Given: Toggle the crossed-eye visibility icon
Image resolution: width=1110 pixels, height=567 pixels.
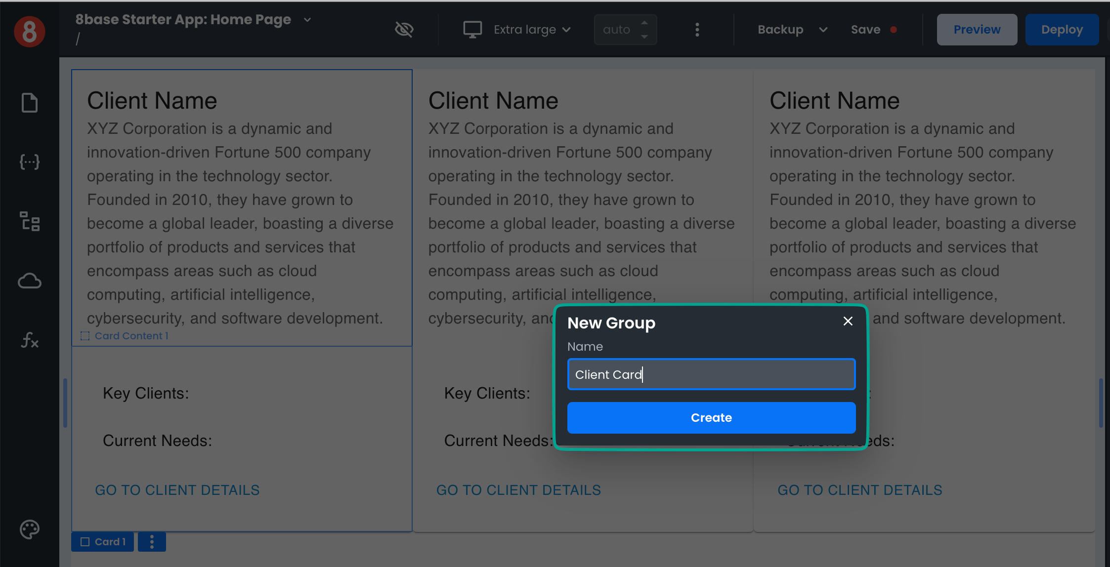Looking at the screenshot, I should [404, 30].
